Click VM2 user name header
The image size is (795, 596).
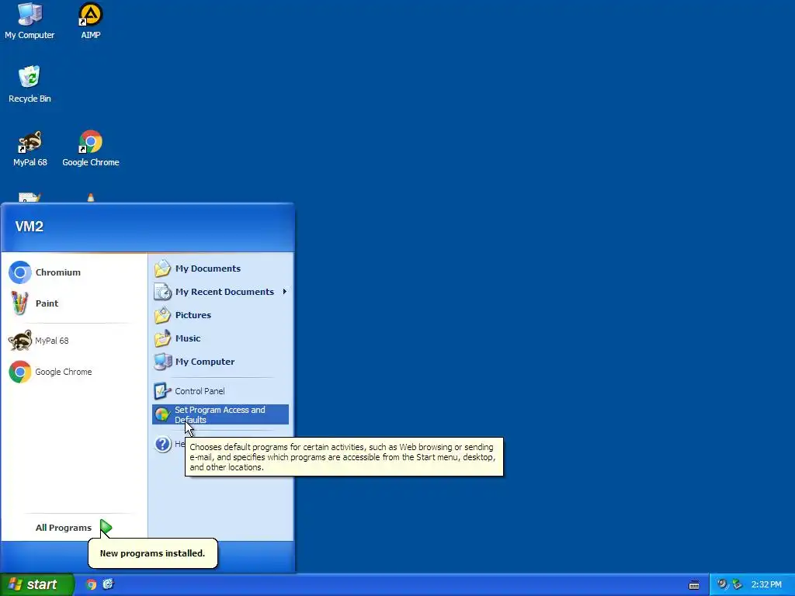tap(29, 227)
